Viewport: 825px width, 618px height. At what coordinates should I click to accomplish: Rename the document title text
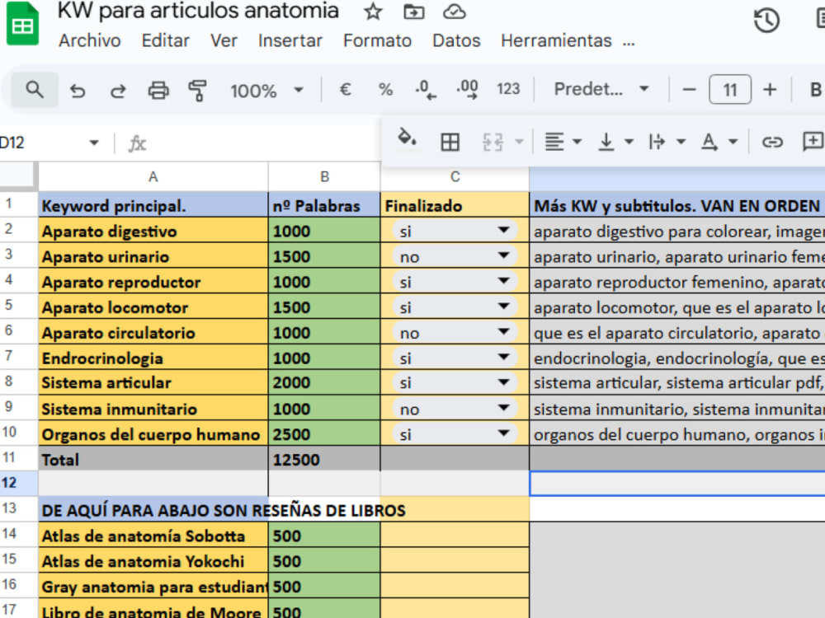[x=198, y=12]
